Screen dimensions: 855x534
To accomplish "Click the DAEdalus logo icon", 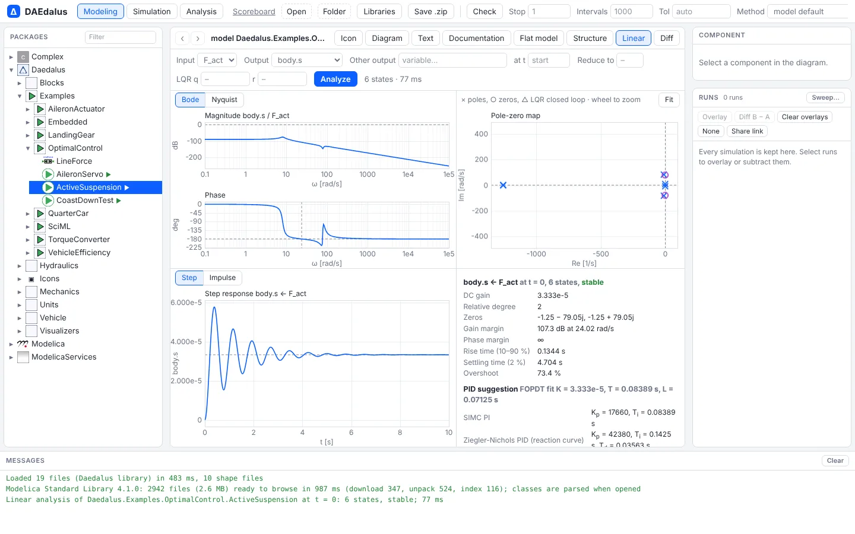I will 14,11.
